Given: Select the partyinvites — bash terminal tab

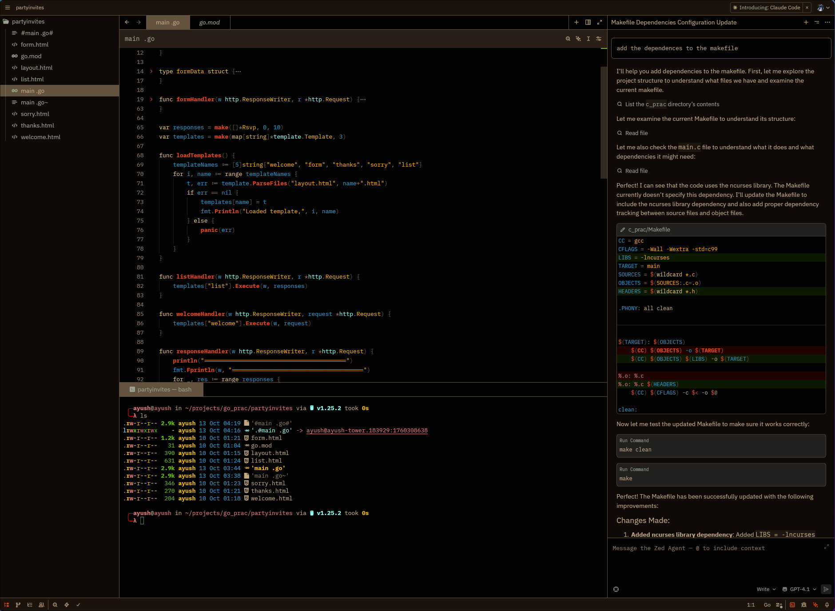Looking at the screenshot, I should [x=161, y=390].
